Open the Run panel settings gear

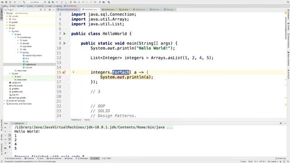(x=281, y=123)
